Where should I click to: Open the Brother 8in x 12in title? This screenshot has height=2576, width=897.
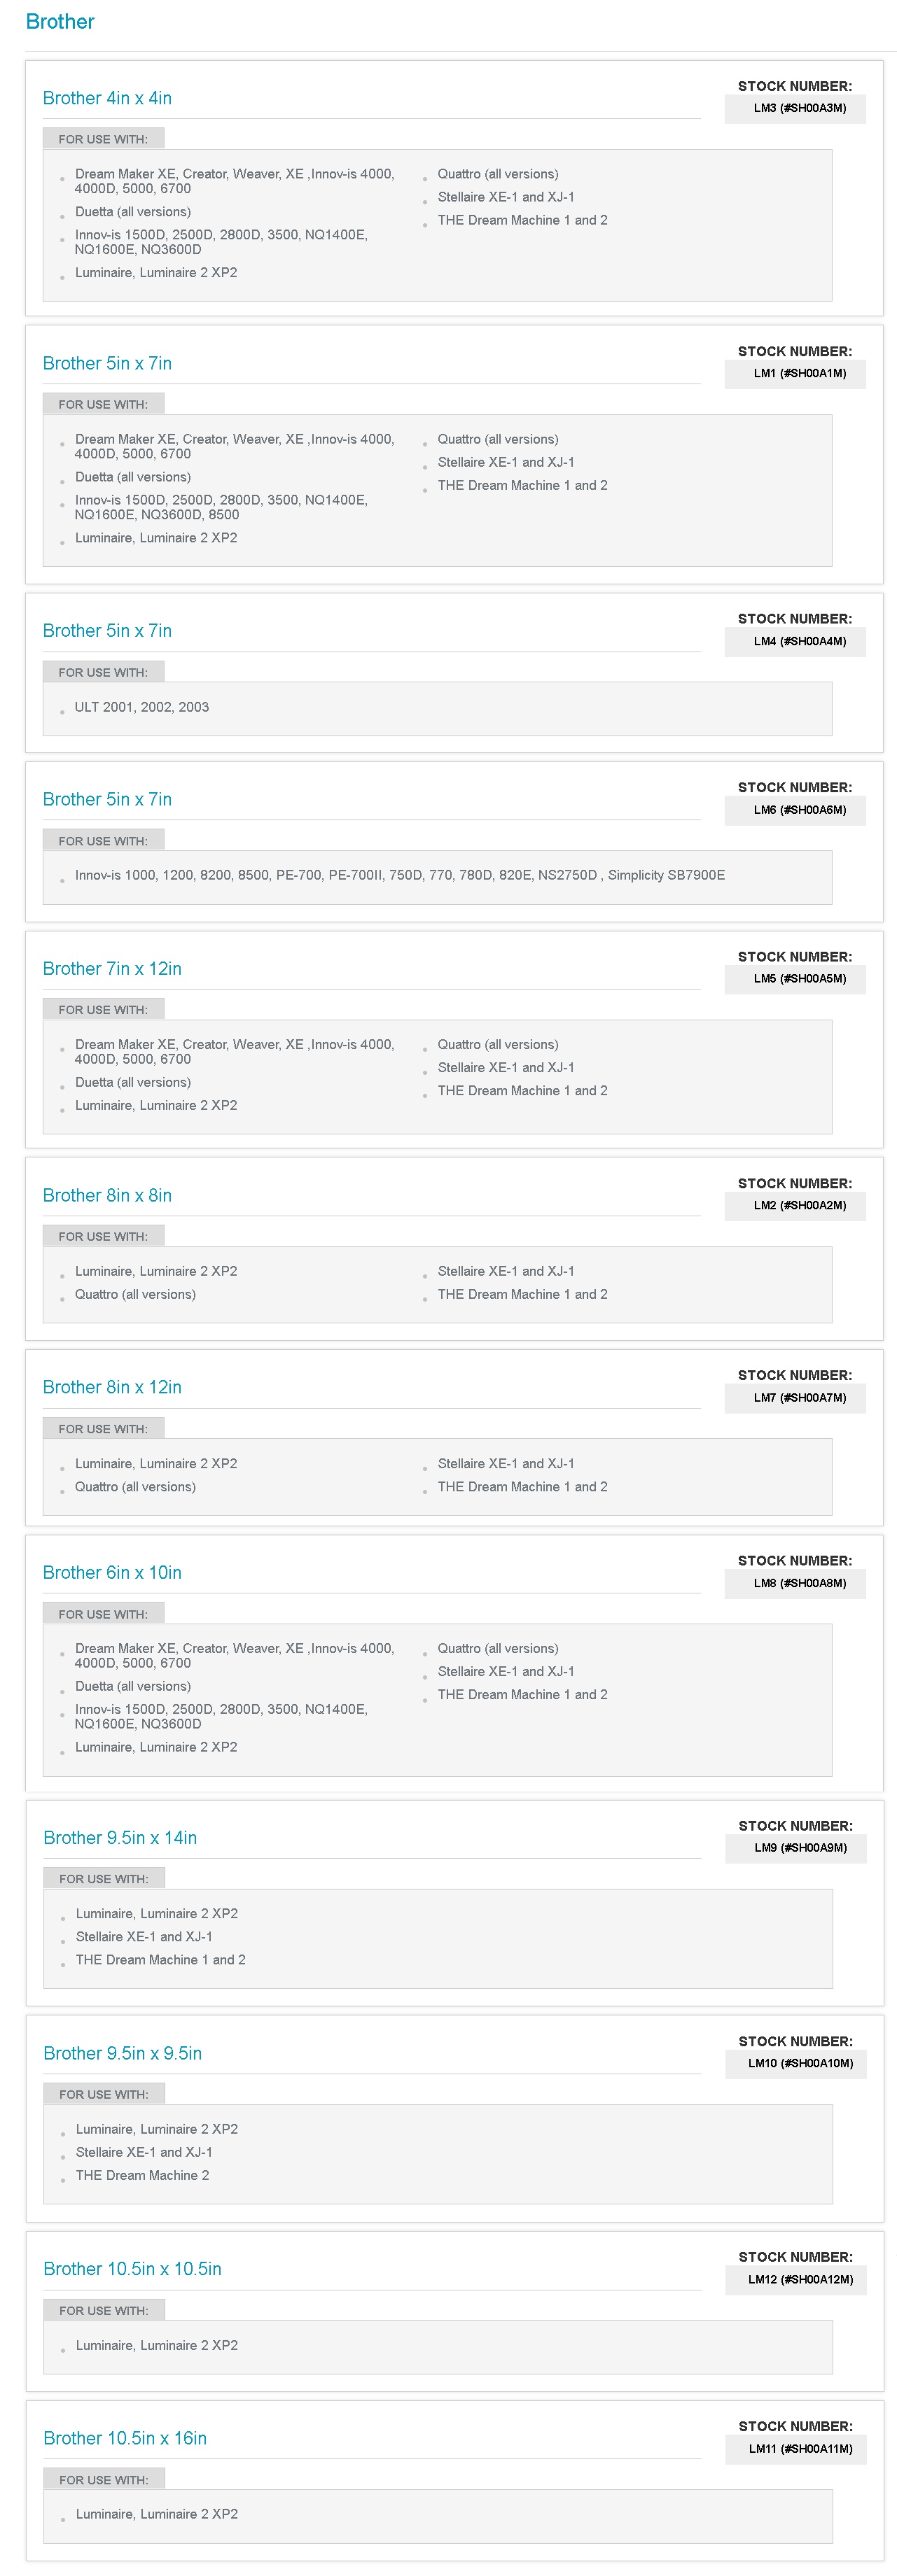(112, 1388)
